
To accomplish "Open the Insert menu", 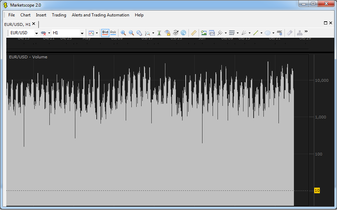I will coord(41,15).
